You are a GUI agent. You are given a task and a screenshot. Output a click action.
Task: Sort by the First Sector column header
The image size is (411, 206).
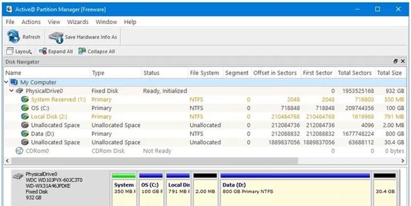coord(318,73)
